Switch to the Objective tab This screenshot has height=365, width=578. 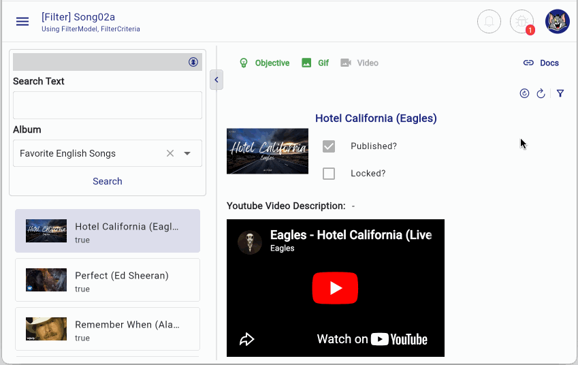[x=264, y=63]
